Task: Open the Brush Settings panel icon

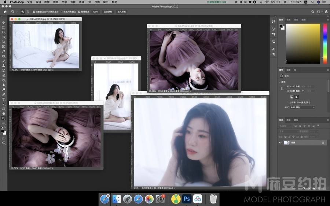Action: click(274, 29)
